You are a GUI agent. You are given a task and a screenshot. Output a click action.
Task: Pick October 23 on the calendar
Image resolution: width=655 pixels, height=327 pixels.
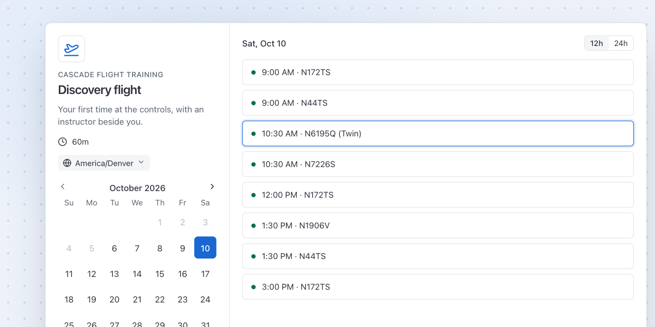click(x=183, y=299)
